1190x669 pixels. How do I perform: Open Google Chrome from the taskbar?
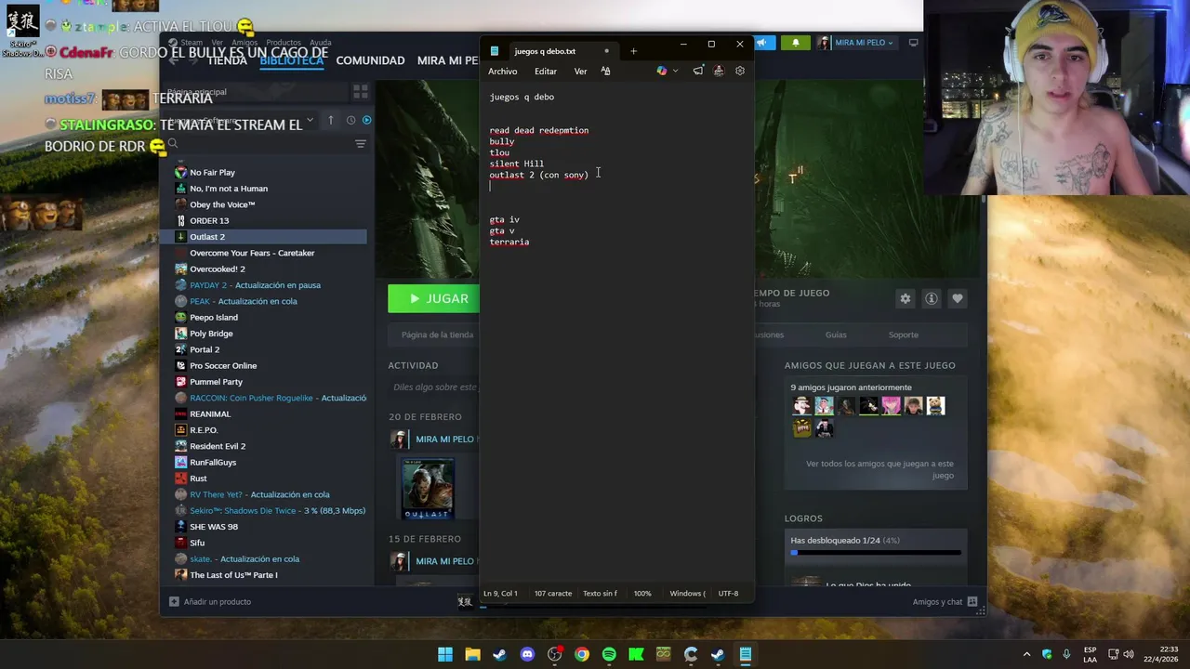pos(582,654)
